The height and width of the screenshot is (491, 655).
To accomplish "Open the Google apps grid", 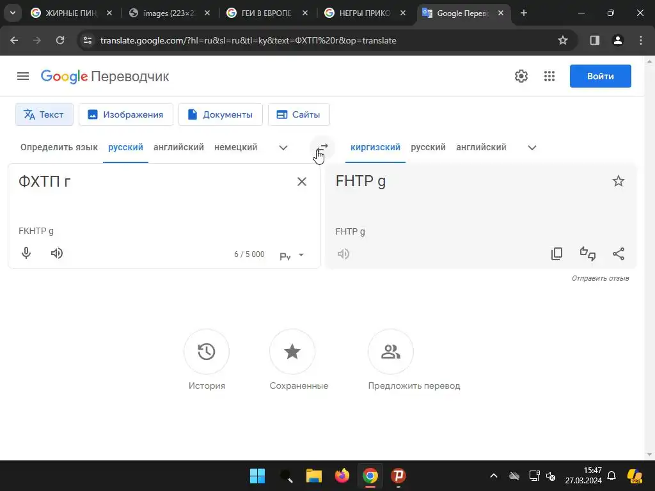I will 549,76.
